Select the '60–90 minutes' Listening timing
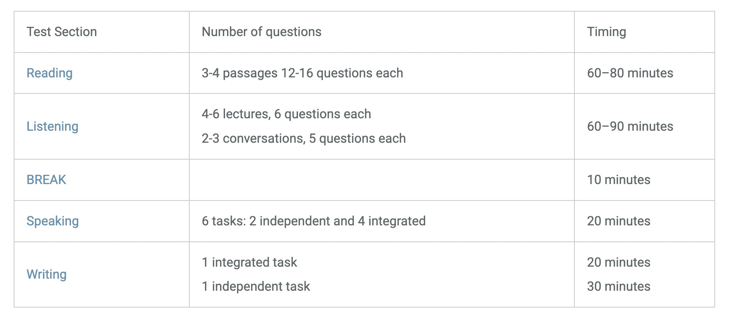This screenshot has width=730, height=320. click(630, 126)
